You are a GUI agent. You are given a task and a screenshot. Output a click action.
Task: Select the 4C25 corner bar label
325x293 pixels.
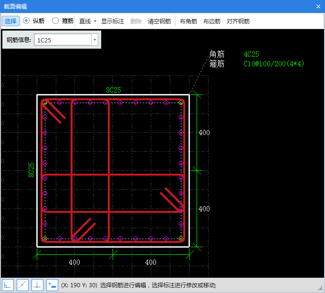click(x=251, y=54)
